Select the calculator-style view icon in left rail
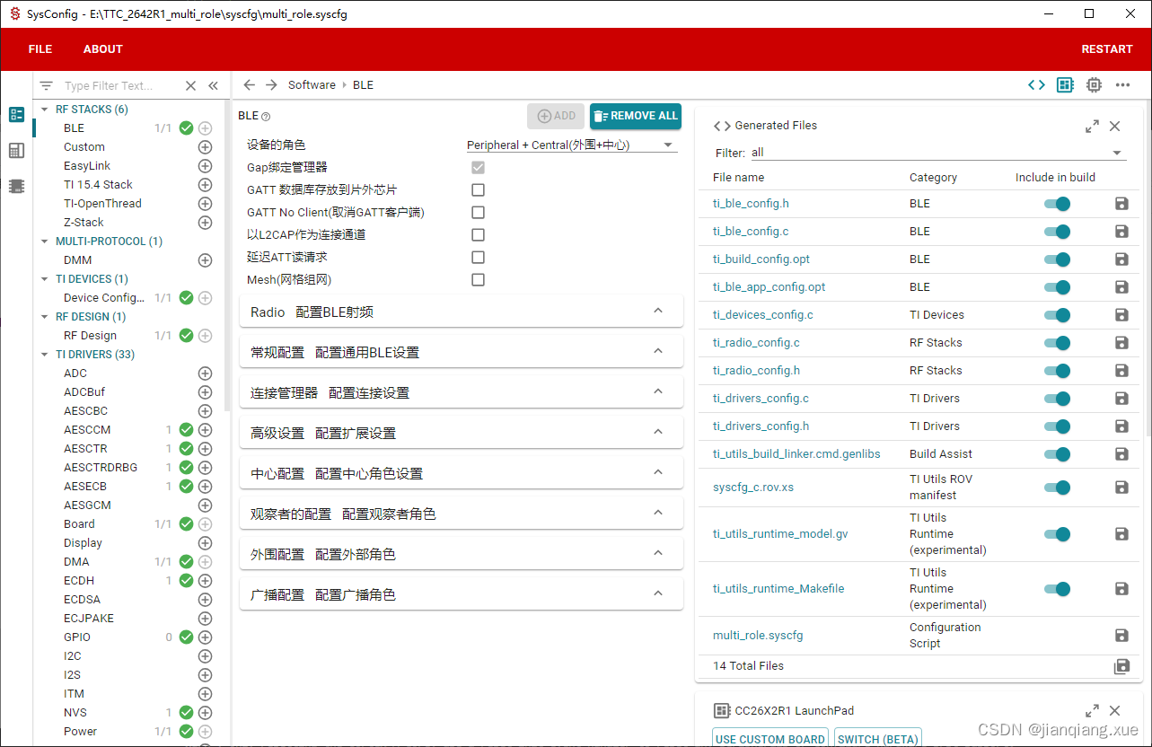The image size is (1152, 747). 16,151
